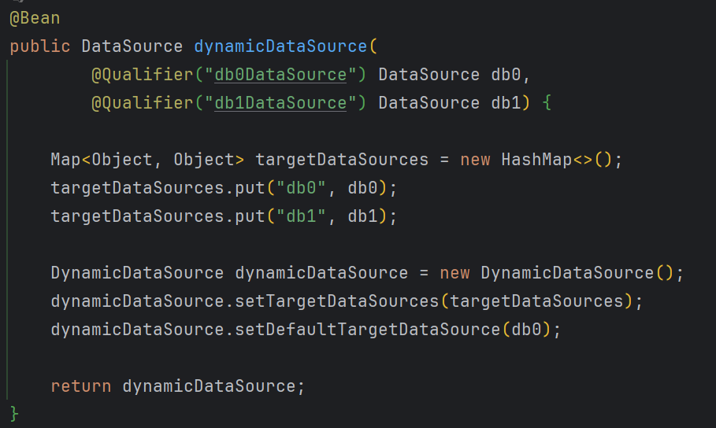Viewport: 716px width, 428px height.
Task: Click the setTargetDataSources method call
Action: (x=337, y=301)
